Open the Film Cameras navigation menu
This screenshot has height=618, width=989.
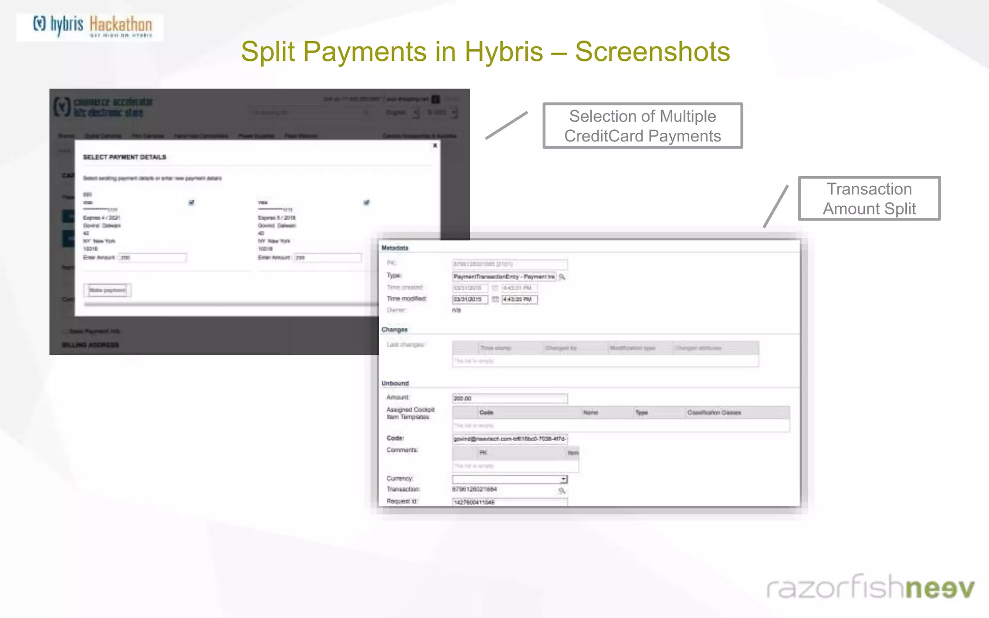point(148,136)
